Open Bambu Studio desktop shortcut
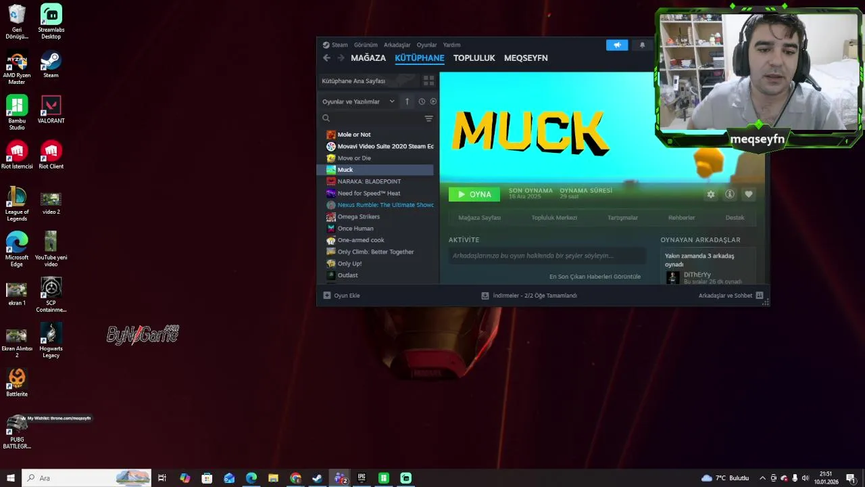 17,113
